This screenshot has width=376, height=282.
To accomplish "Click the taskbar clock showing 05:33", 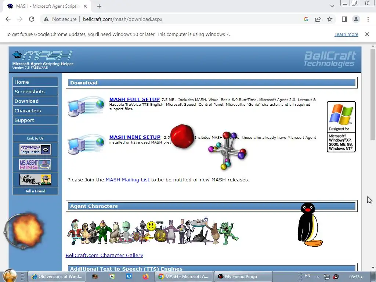I will (x=355, y=277).
